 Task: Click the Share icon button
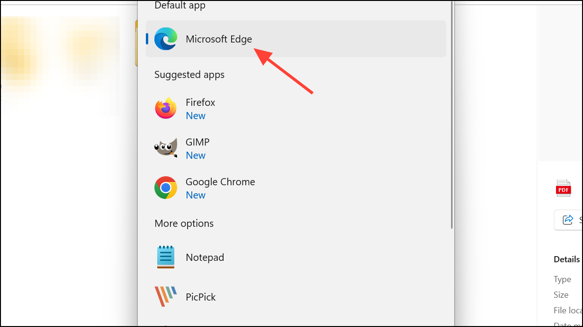(568, 220)
